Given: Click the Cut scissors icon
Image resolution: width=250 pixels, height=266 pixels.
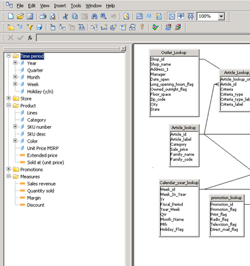Looking at the screenshot, I should coord(65,16).
